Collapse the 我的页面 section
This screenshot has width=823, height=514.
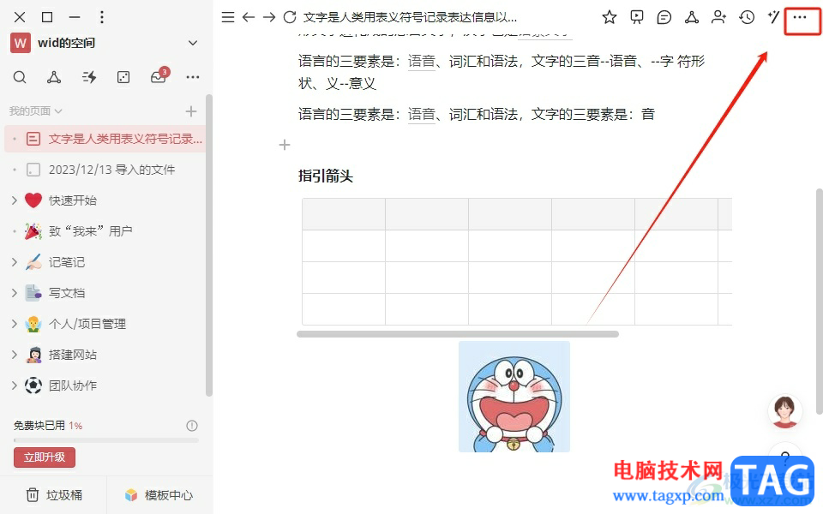pyautogui.click(x=35, y=111)
